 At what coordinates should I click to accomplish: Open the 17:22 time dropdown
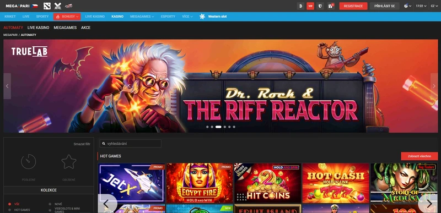[421, 6]
